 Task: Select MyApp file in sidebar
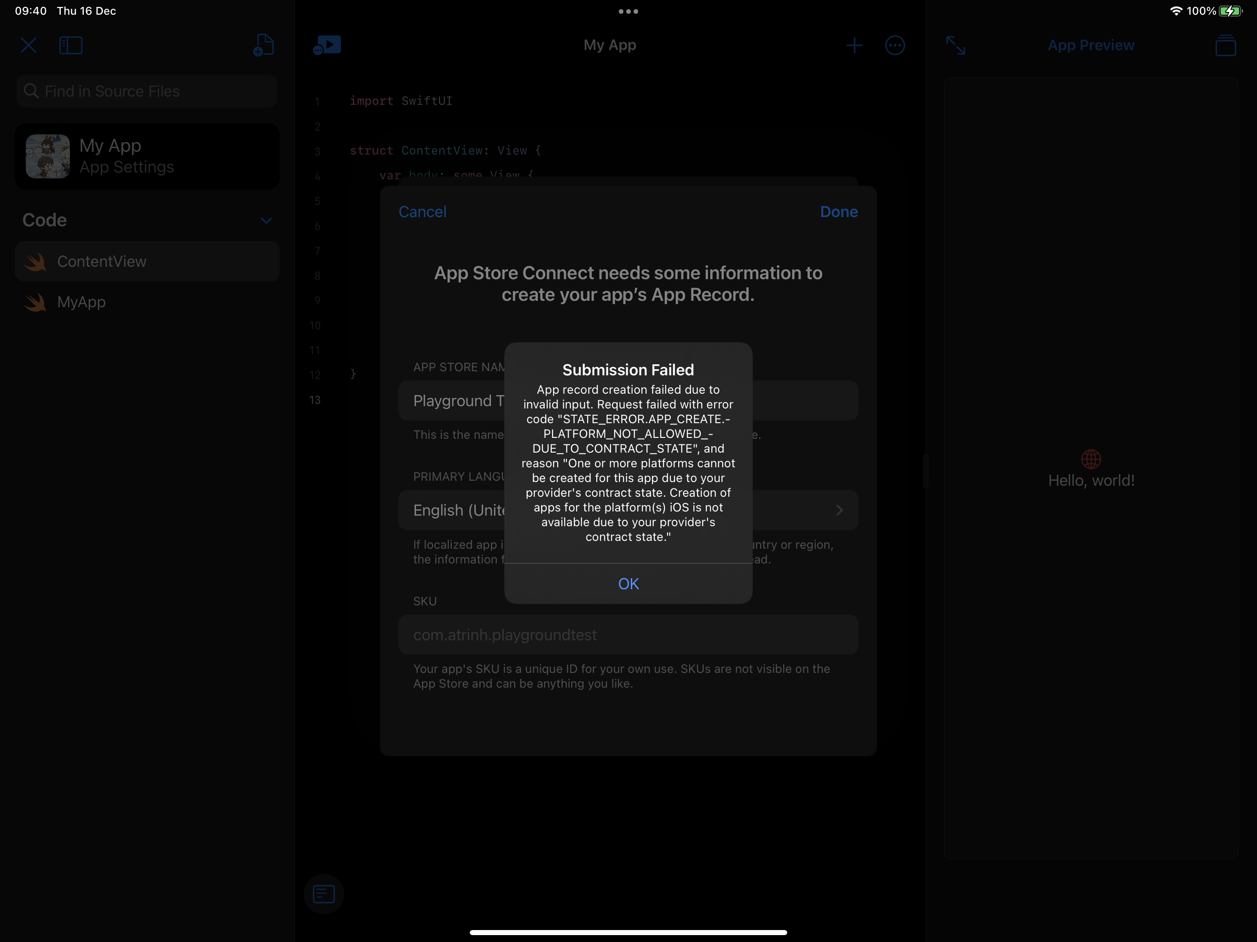[x=81, y=302]
